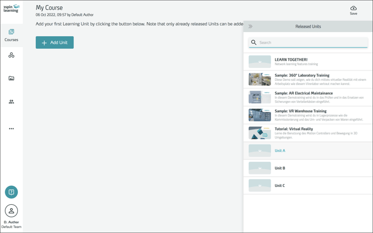Save the course with cloud icon

(x=353, y=10)
